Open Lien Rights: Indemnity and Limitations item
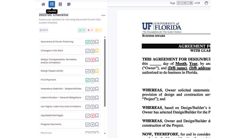245x138 pixels. click(61, 107)
